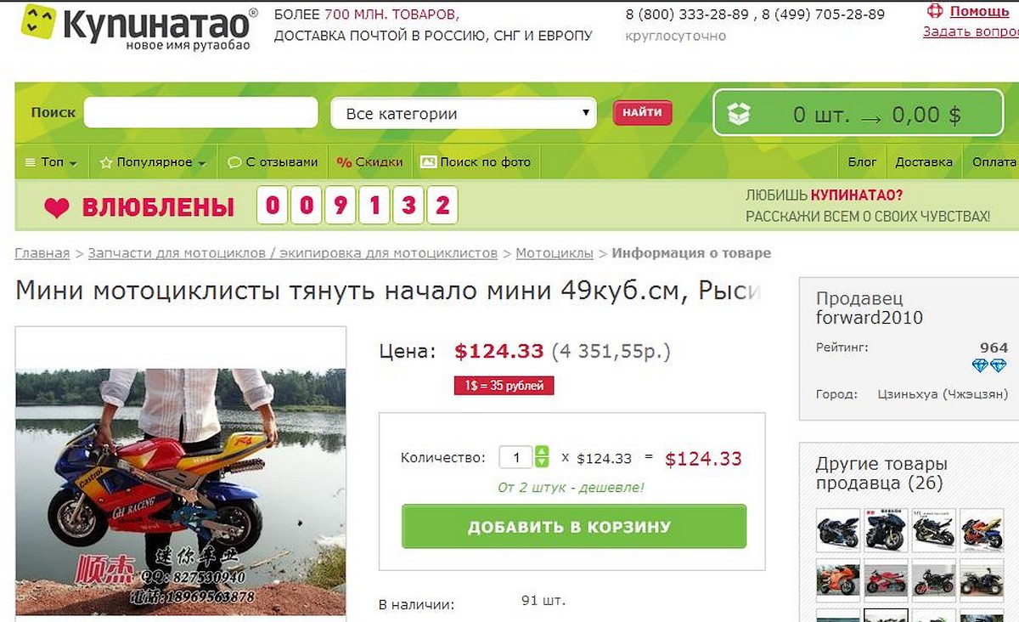Open the Доставка menu item
Image resolution: width=1019 pixels, height=622 pixels.
point(924,161)
